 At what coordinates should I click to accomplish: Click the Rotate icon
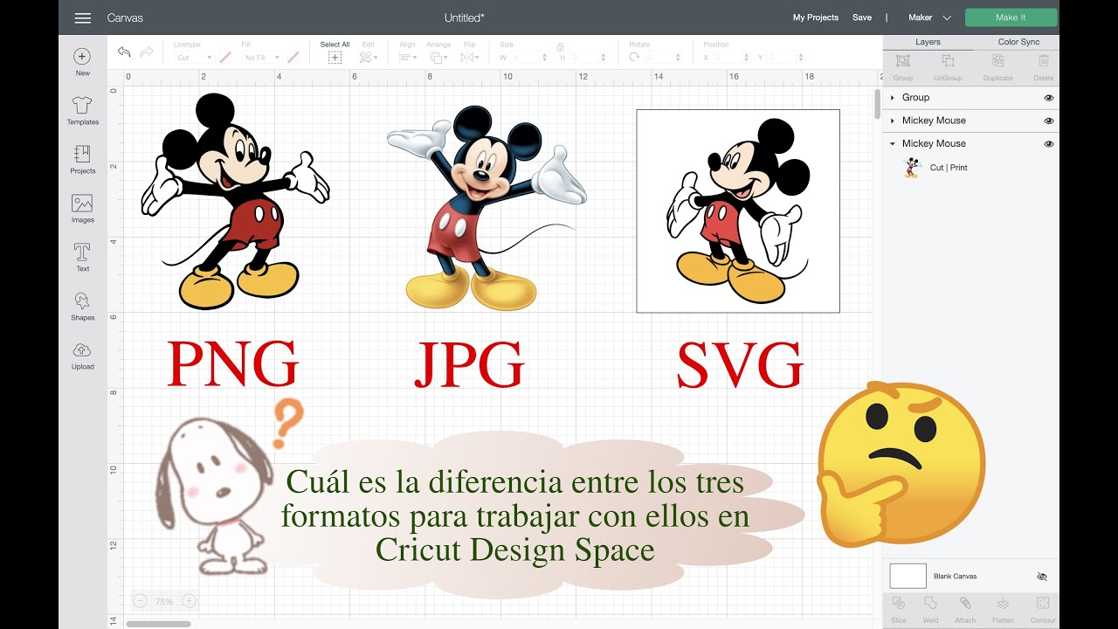[x=634, y=57]
